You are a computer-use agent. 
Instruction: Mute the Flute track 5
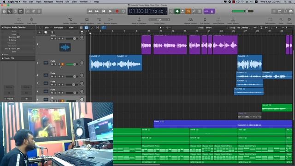point(52,64)
